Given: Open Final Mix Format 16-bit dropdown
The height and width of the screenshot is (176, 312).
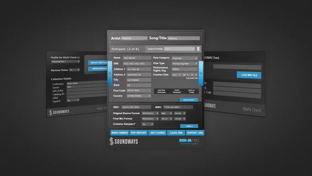Looking at the screenshot, I should (x=180, y=119).
